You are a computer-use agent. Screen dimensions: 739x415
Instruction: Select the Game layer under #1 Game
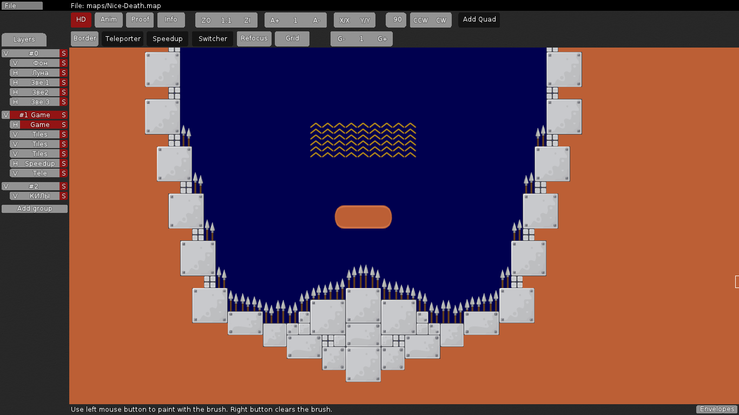coord(40,125)
